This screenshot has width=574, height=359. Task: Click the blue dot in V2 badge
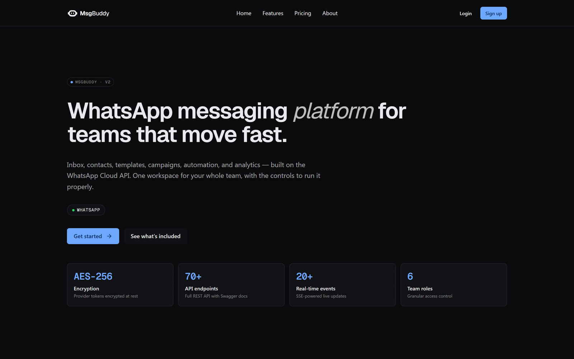pos(72,82)
